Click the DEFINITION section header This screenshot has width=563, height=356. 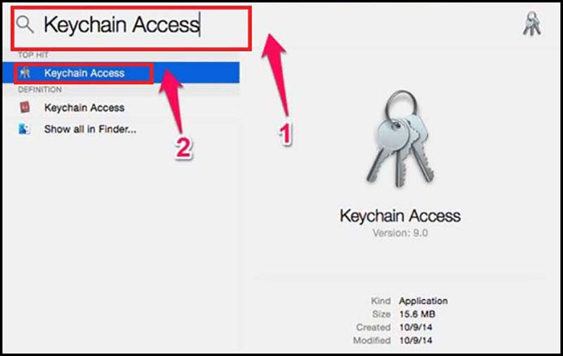pos(40,90)
